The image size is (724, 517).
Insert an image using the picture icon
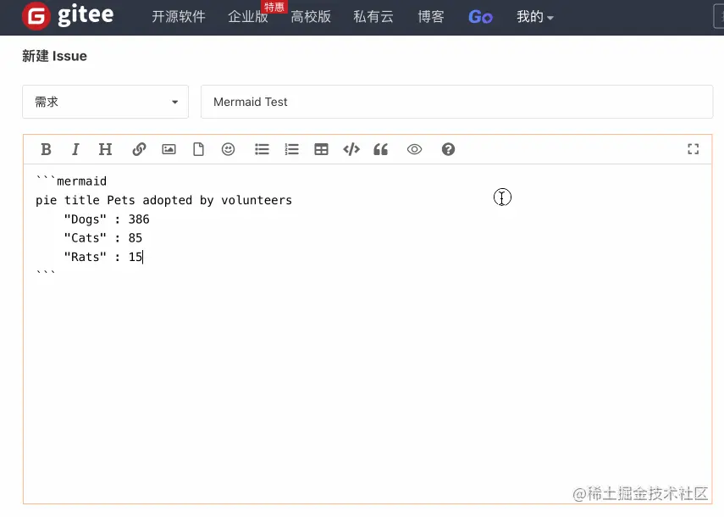pyautogui.click(x=169, y=149)
